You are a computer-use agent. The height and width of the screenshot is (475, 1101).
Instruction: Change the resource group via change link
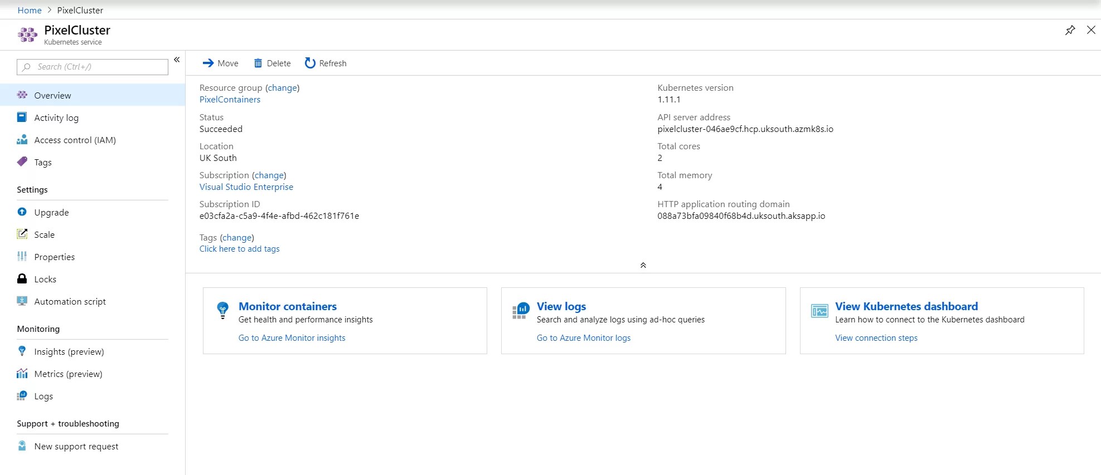[283, 87]
